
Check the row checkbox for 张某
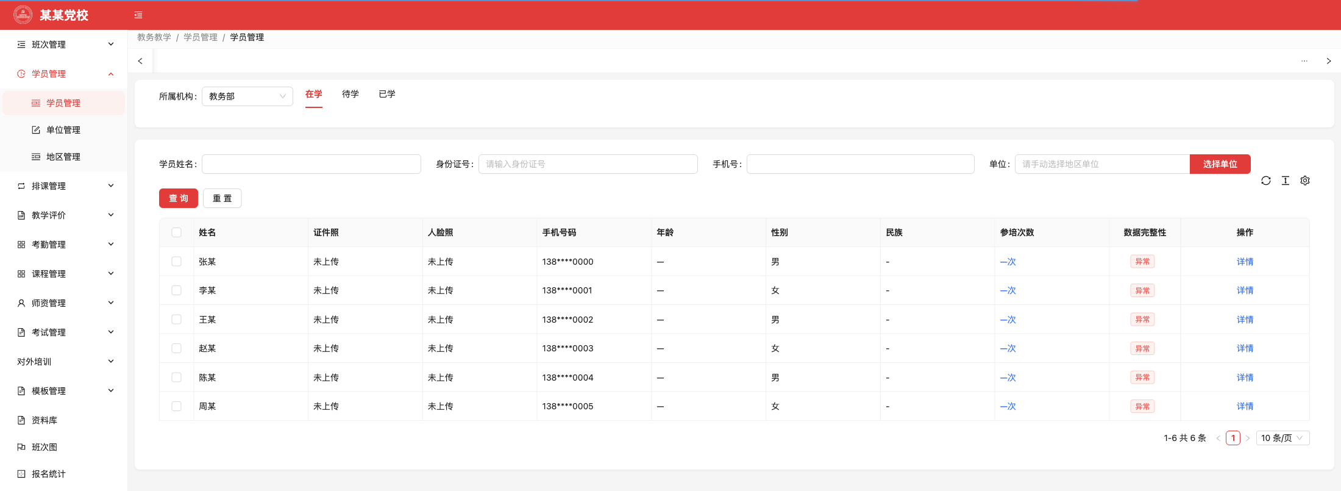(x=177, y=262)
